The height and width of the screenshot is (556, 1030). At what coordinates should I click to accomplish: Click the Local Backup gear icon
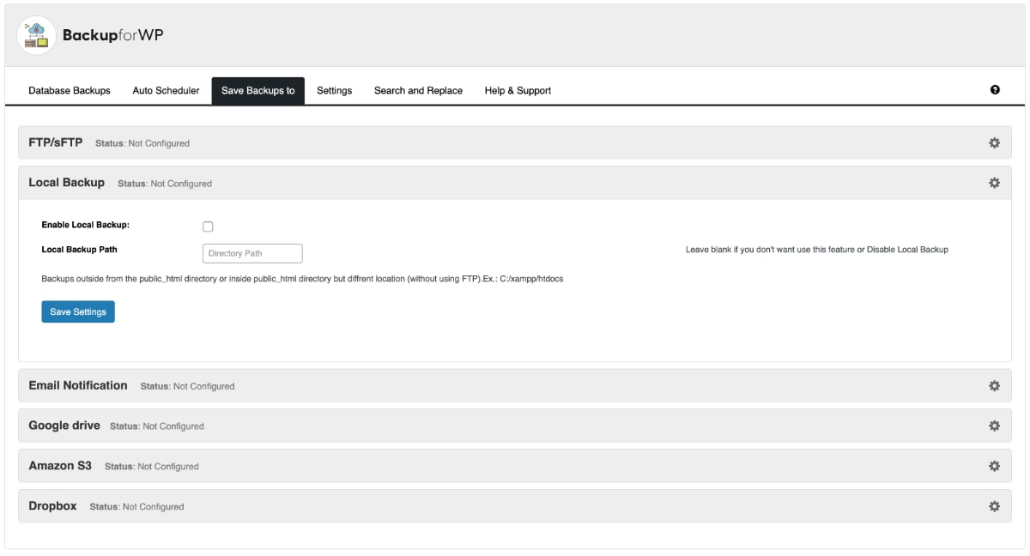tap(994, 183)
